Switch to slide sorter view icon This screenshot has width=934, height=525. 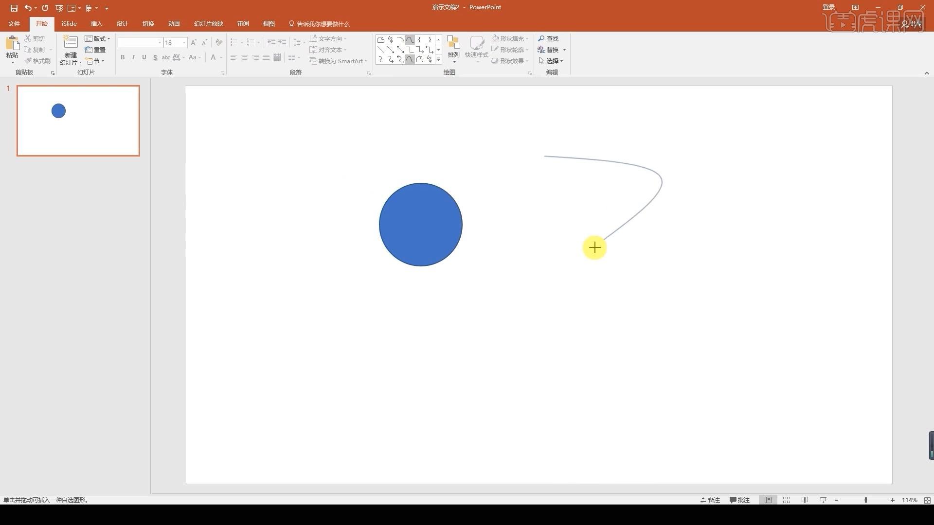click(x=786, y=500)
